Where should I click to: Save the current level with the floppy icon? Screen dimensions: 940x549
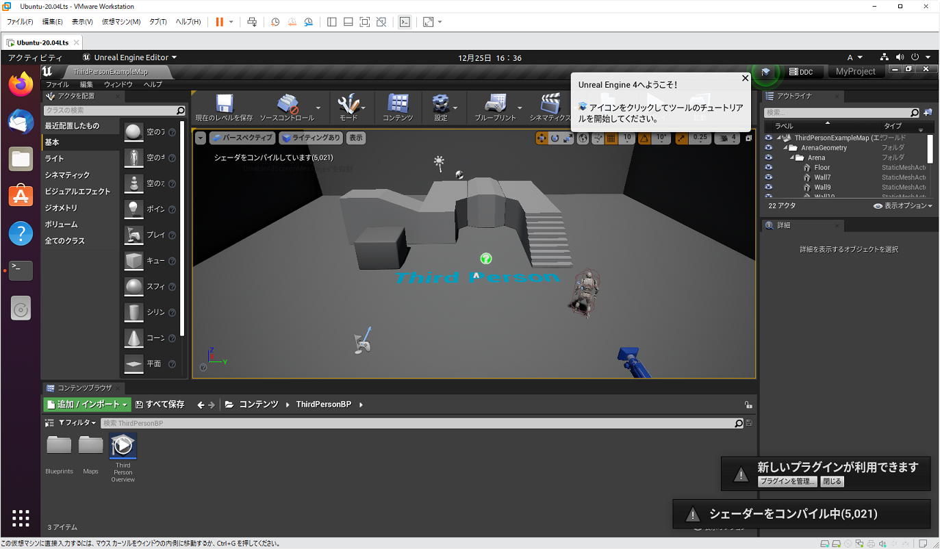click(224, 107)
